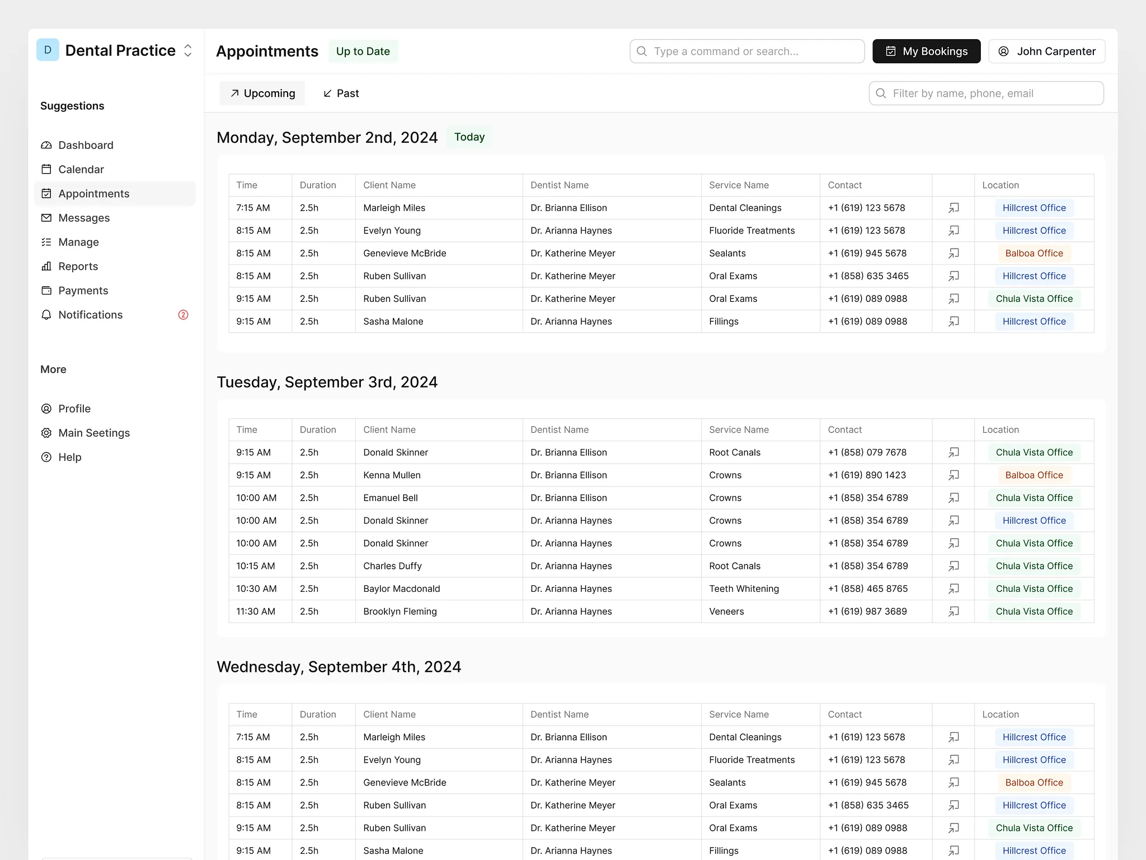Open the Manage section in sidebar
The image size is (1146, 860).
[x=78, y=242]
